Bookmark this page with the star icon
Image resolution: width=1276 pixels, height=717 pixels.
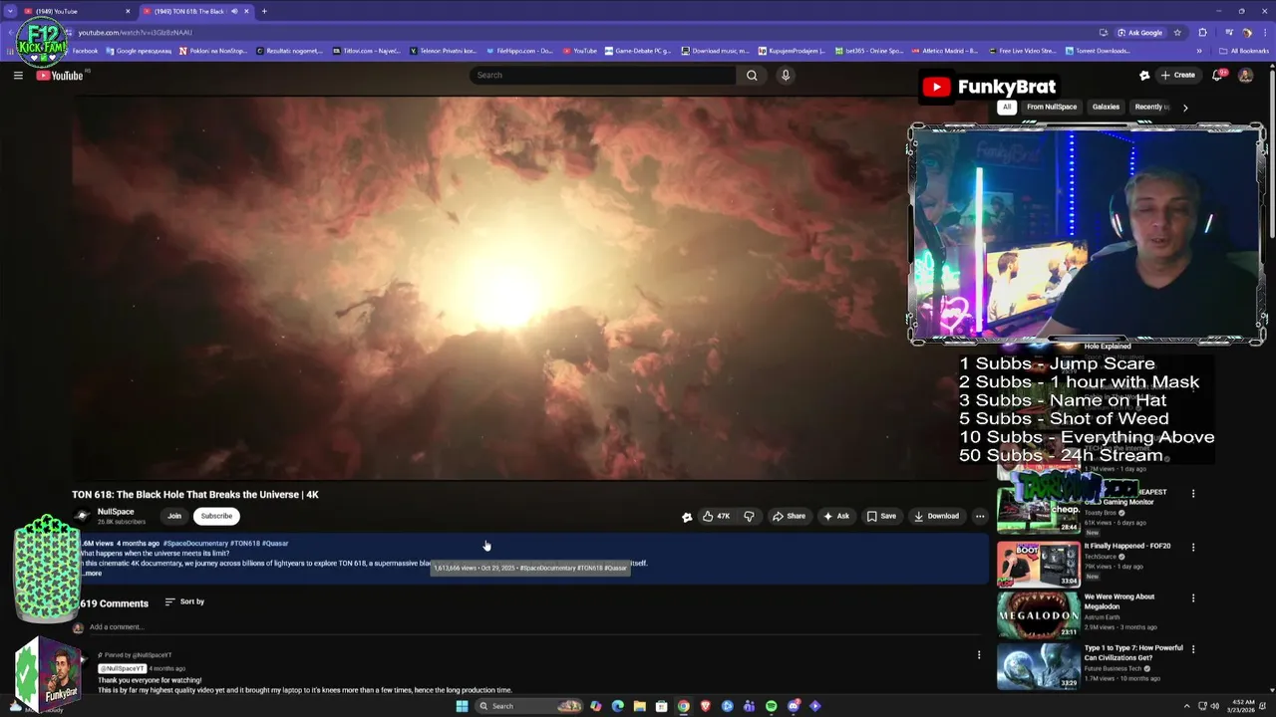click(1177, 32)
